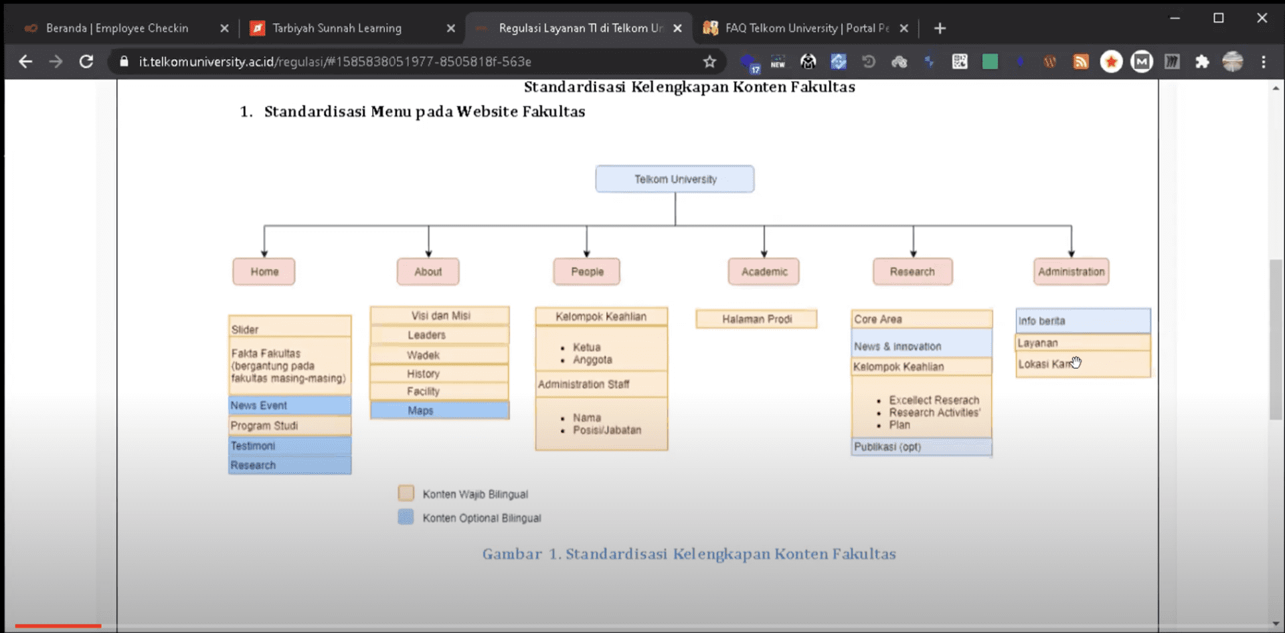Click the Telkom University root box
This screenshot has width=1285, height=633.
(x=675, y=179)
